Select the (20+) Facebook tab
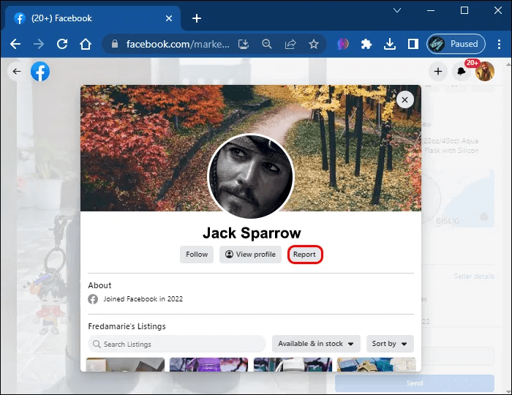 tap(93, 18)
